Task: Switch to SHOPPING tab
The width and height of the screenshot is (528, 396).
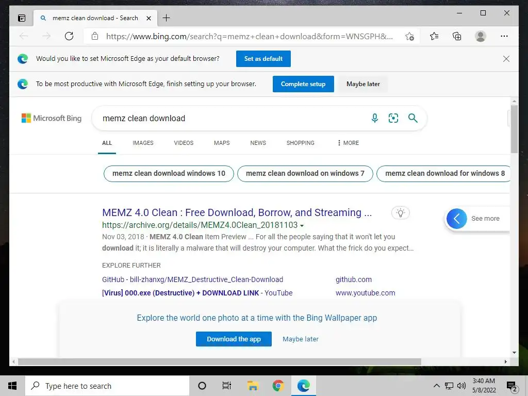Action: coord(301,143)
